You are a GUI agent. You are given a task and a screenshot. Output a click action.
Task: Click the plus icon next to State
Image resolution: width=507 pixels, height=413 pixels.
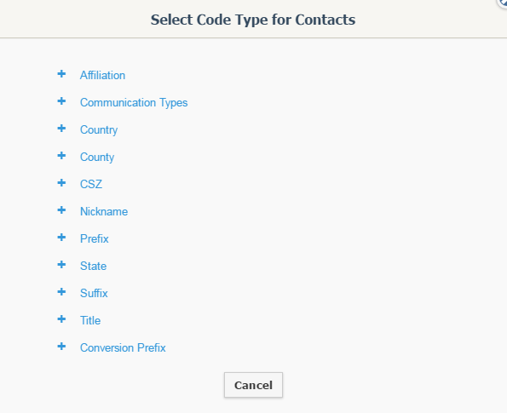(x=61, y=265)
